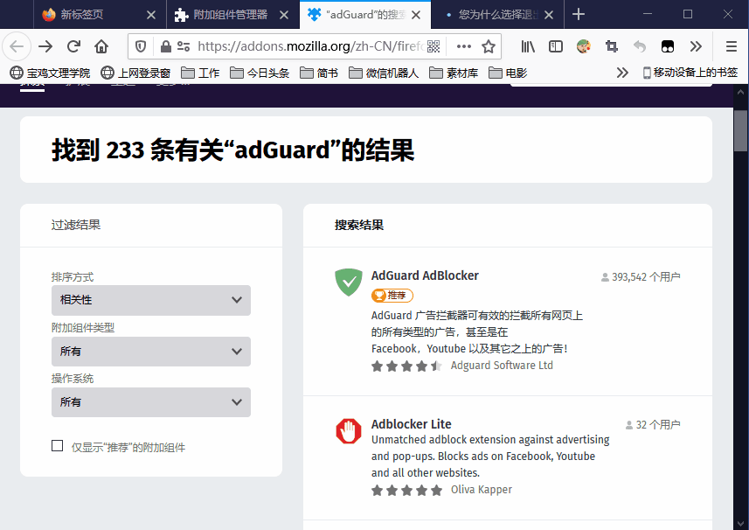Switch to the 新标签页 tab

click(x=101, y=15)
